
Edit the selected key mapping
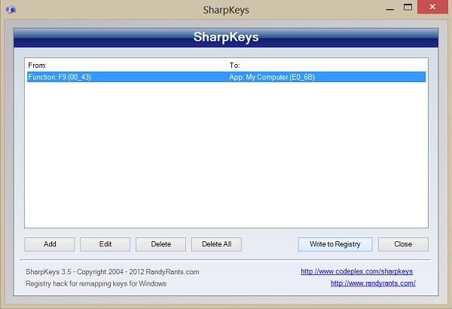pyautogui.click(x=105, y=244)
